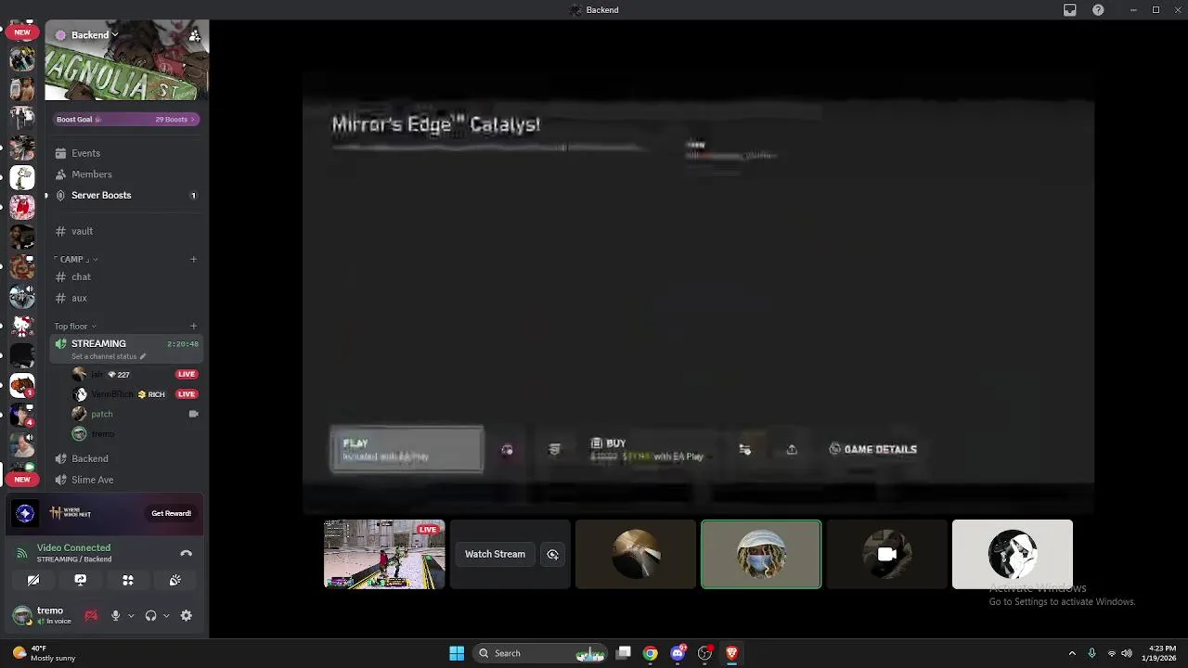Open the Windows Start menu
The height and width of the screenshot is (668, 1188).
(x=457, y=653)
